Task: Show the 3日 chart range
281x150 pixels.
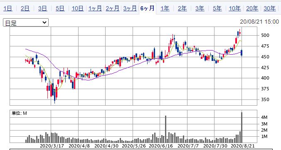Action: 43,8
